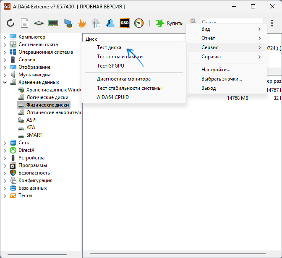Expand the Системная плата node
Viewport: 282px width, 258px height.
(x=5, y=45)
